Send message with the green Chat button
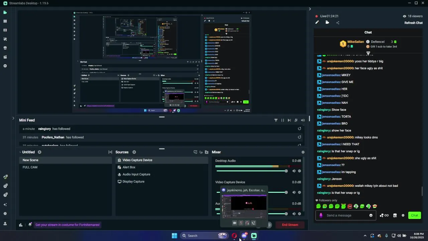The height and width of the screenshot is (241, 428). coord(415,215)
